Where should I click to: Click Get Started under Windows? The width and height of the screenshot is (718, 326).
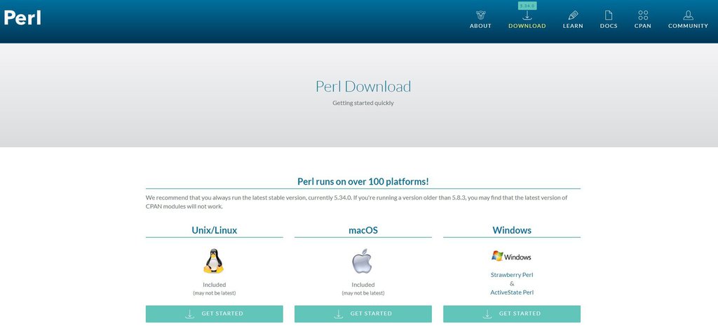pyautogui.click(x=512, y=313)
